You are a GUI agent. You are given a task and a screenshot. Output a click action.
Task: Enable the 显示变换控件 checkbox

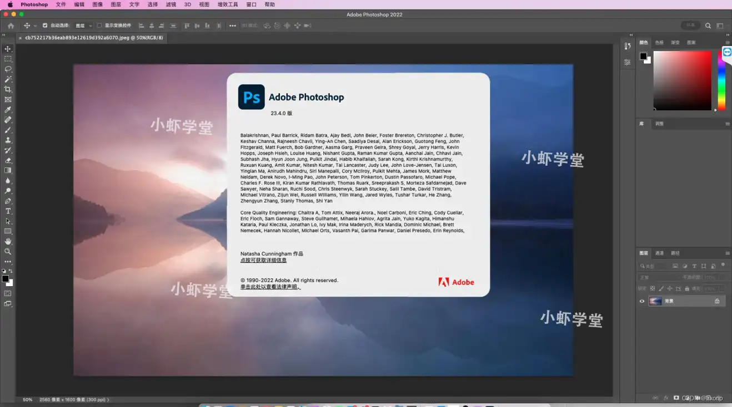[x=99, y=26]
